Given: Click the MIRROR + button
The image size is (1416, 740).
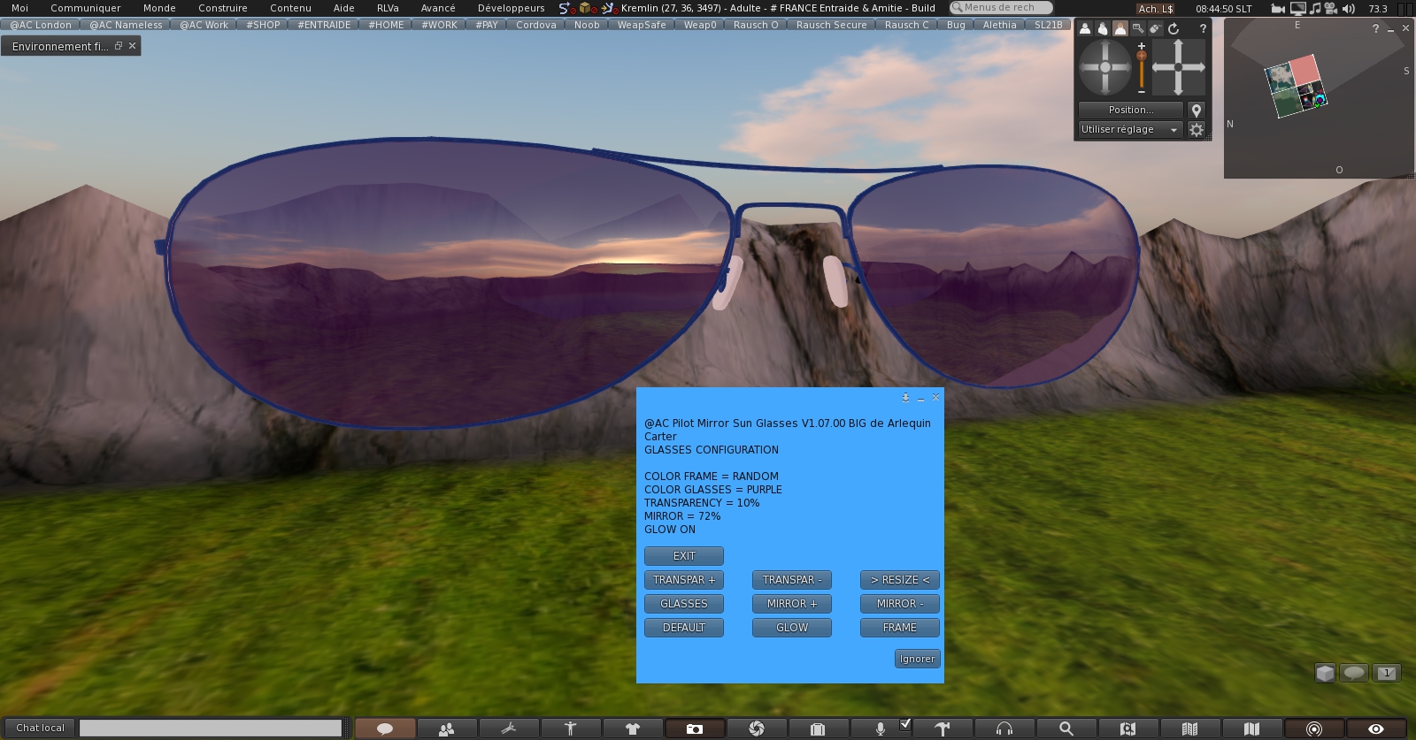Looking at the screenshot, I should [x=791, y=604].
